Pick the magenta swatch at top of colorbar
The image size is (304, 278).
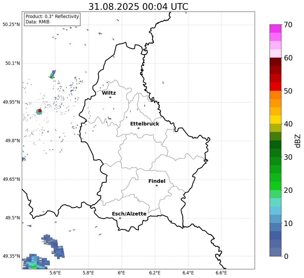pos(275,29)
